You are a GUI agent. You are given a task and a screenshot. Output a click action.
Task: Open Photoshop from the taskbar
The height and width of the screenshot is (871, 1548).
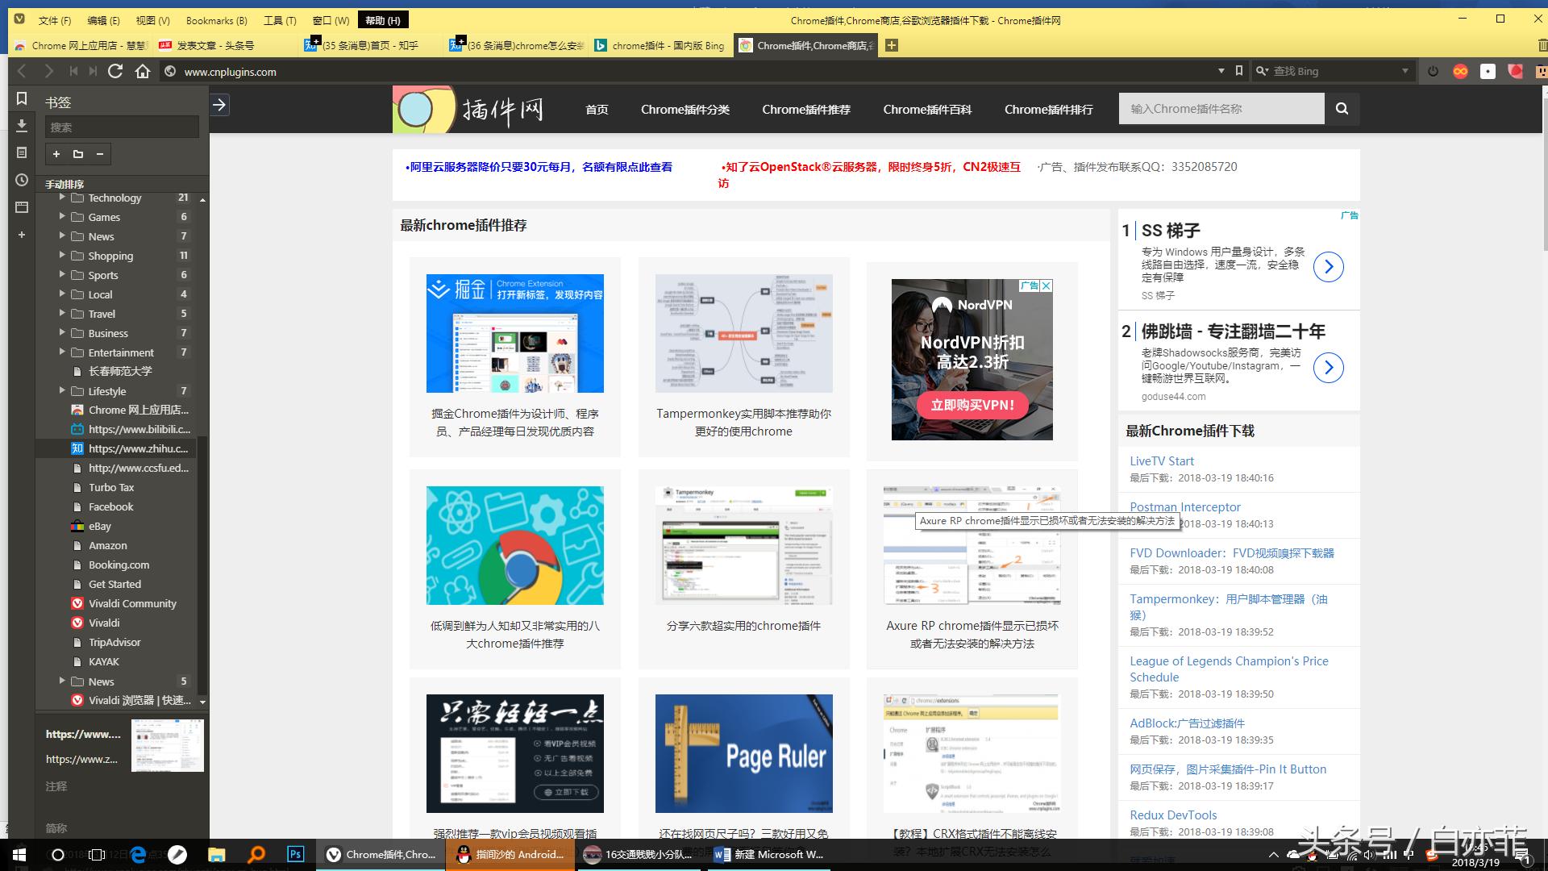pyautogui.click(x=295, y=854)
